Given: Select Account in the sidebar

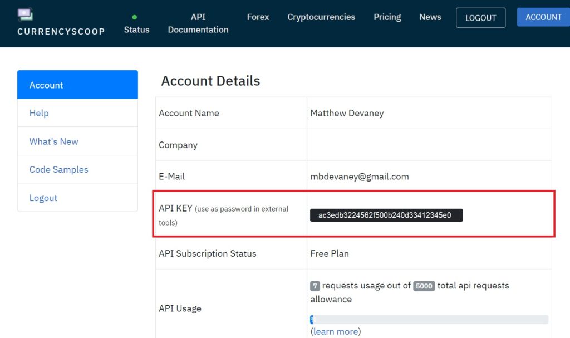Looking at the screenshot, I should [x=77, y=85].
